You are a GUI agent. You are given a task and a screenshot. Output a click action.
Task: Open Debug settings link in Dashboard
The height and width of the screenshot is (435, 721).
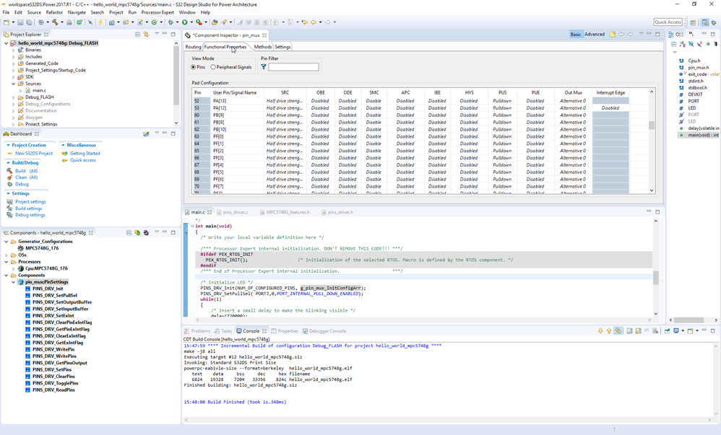coord(30,215)
